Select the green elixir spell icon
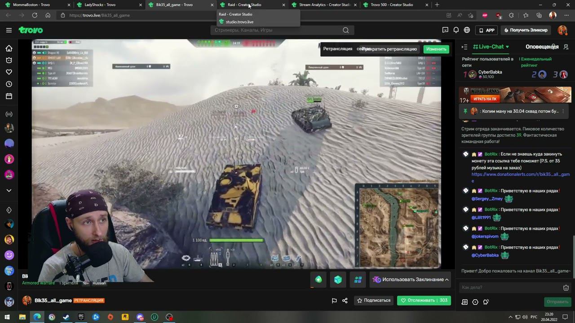Image resolution: width=575 pixels, height=323 pixels. pos(318,279)
